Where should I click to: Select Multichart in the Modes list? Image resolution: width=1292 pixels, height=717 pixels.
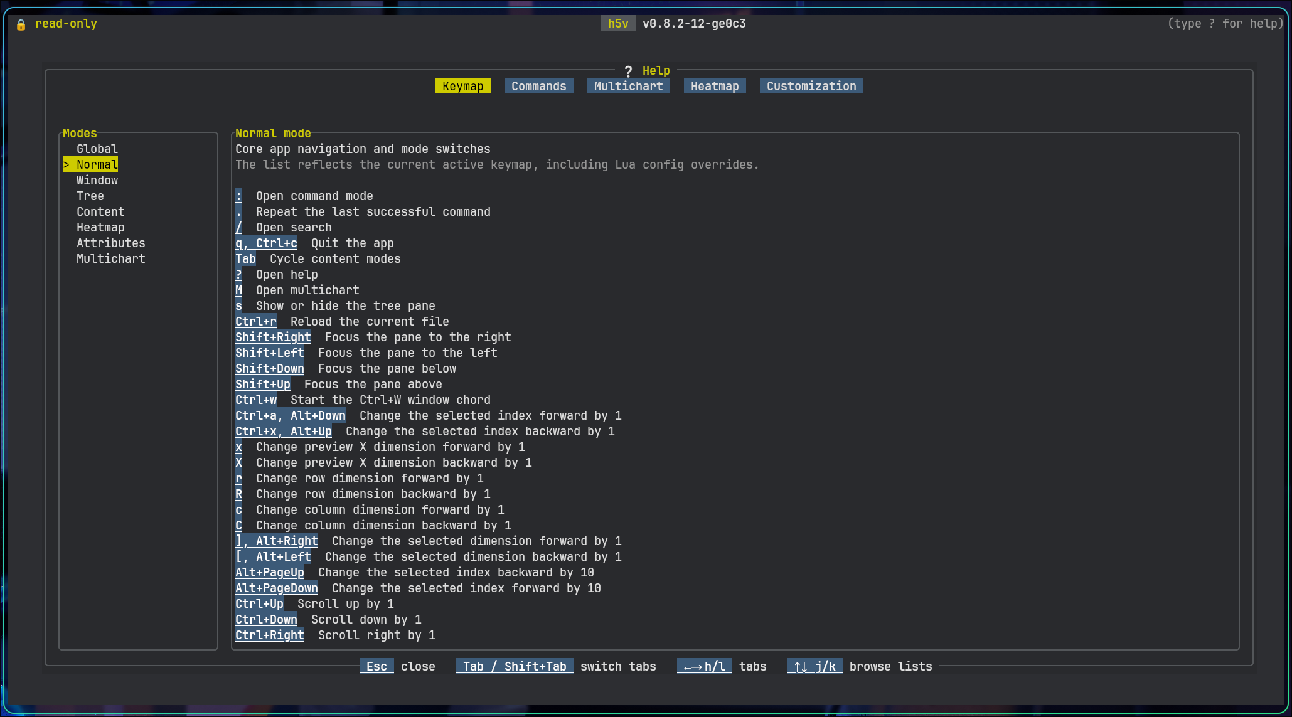[x=111, y=259]
